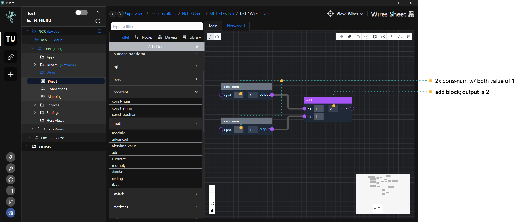Viewport: 515px width, 222px height.
Task: Select the Library tab
Action: [x=192, y=37]
